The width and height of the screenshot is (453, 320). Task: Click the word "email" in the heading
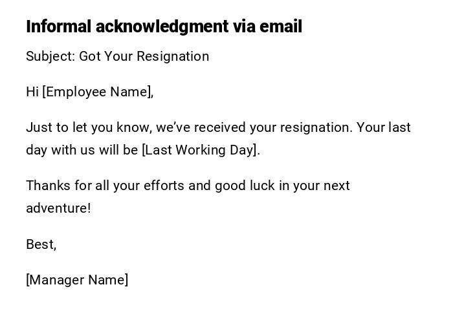(x=281, y=27)
